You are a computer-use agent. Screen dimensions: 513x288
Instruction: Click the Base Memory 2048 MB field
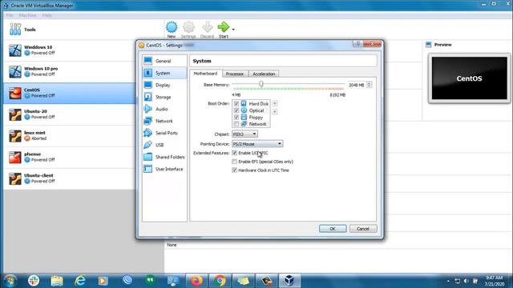point(357,85)
